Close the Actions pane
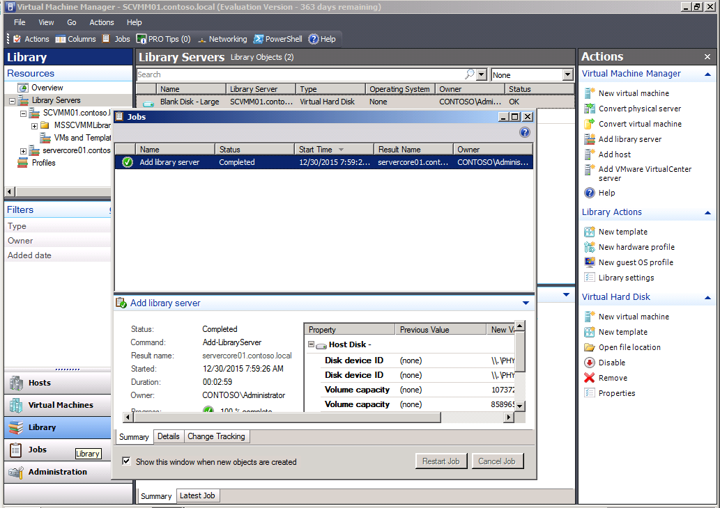Viewport: 720px width, 508px height. pyautogui.click(x=707, y=57)
